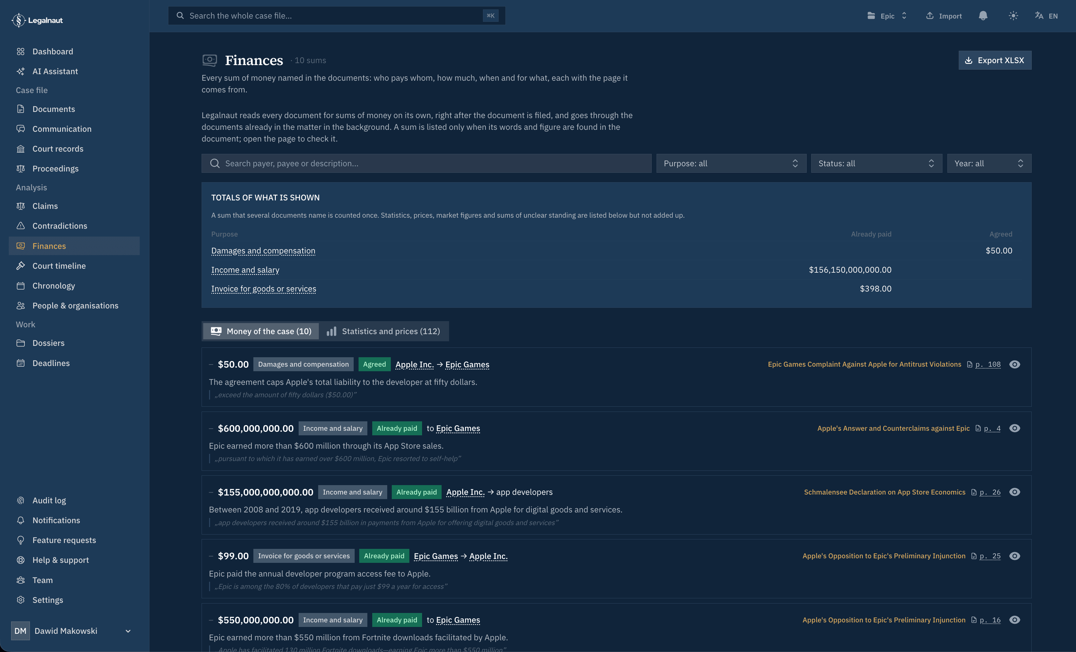Click the eye icon on the $155,000,000,000.00 row
Screen dimensions: 1076x652
(1014, 492)
